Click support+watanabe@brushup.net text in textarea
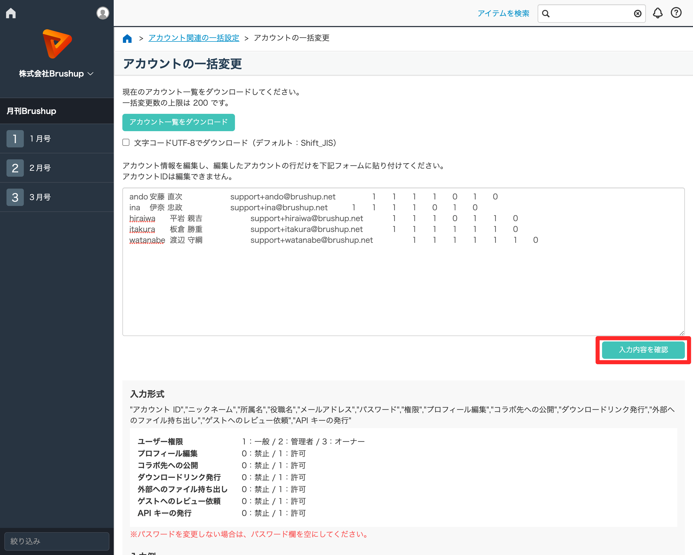This screenshot has width=693, height=555. (312, 240)
